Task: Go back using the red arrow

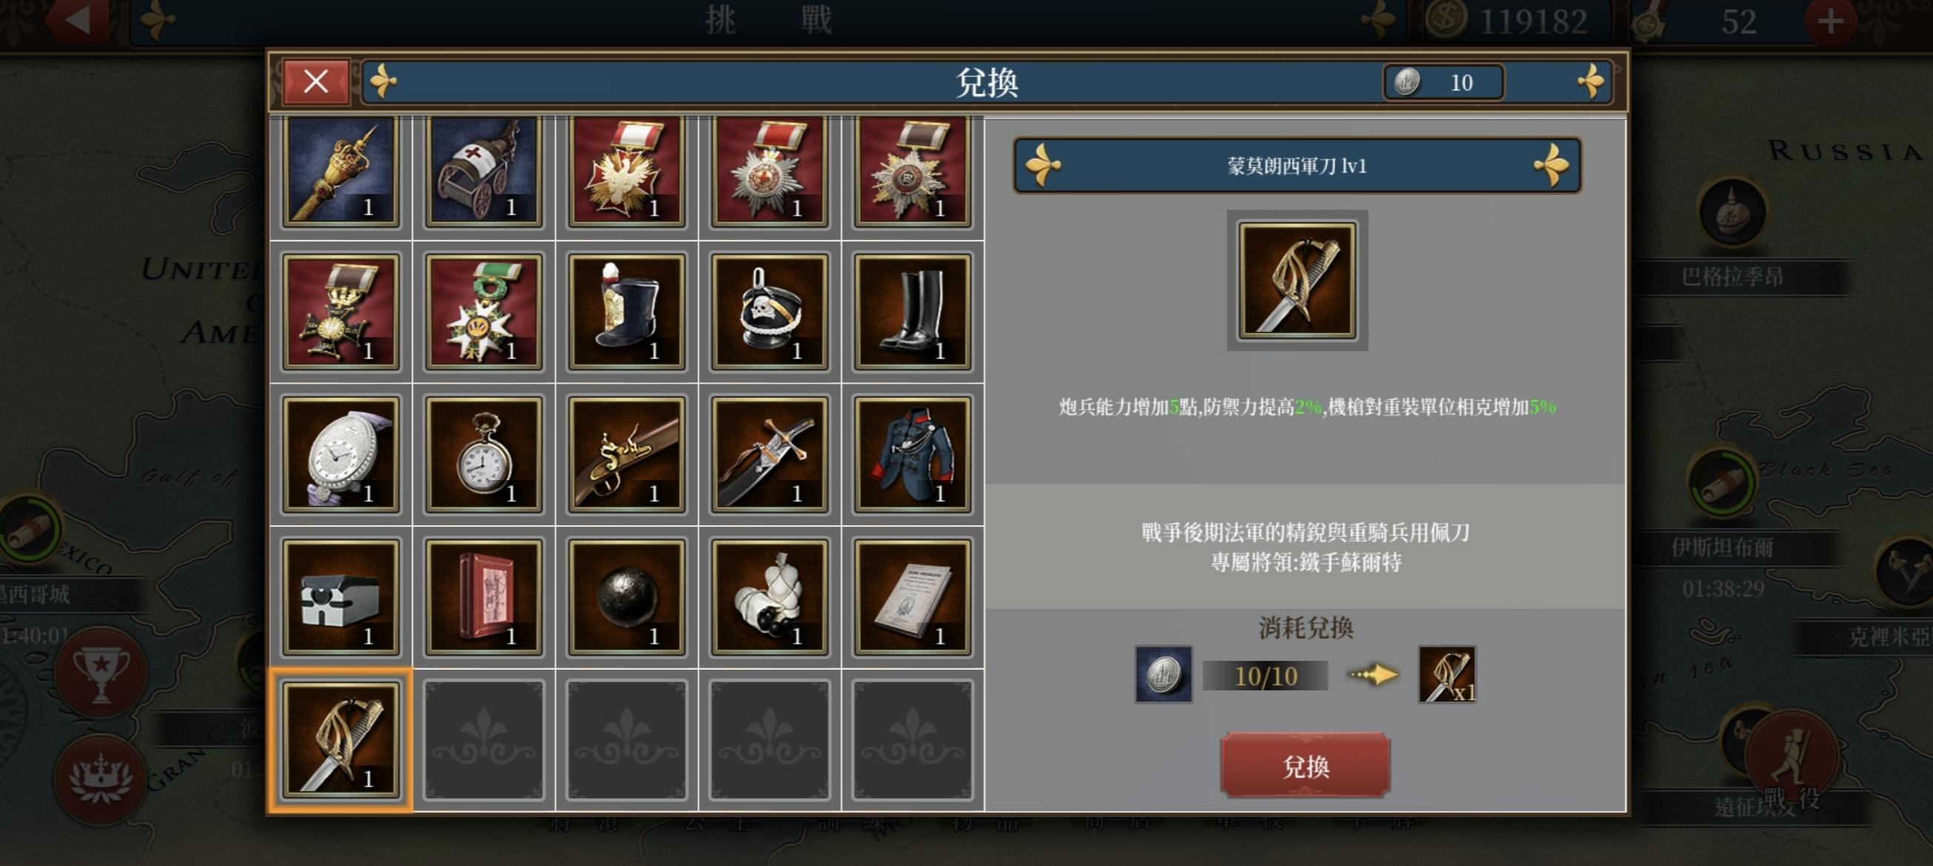Action: pos(77,19)
